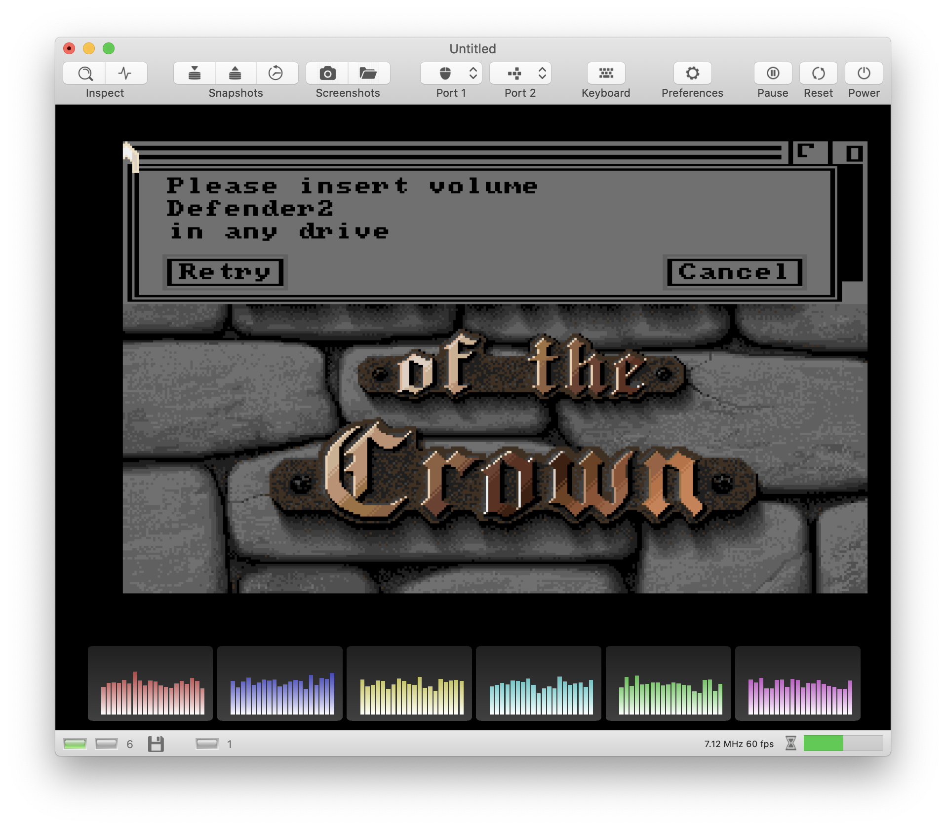Open the virtual Keyboard

click(x=606, y=74)
